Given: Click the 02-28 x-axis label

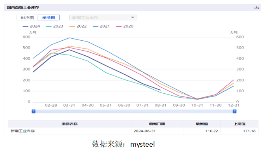Looking at the screenshot, I should pyautogui.click(x=51, y=106).
